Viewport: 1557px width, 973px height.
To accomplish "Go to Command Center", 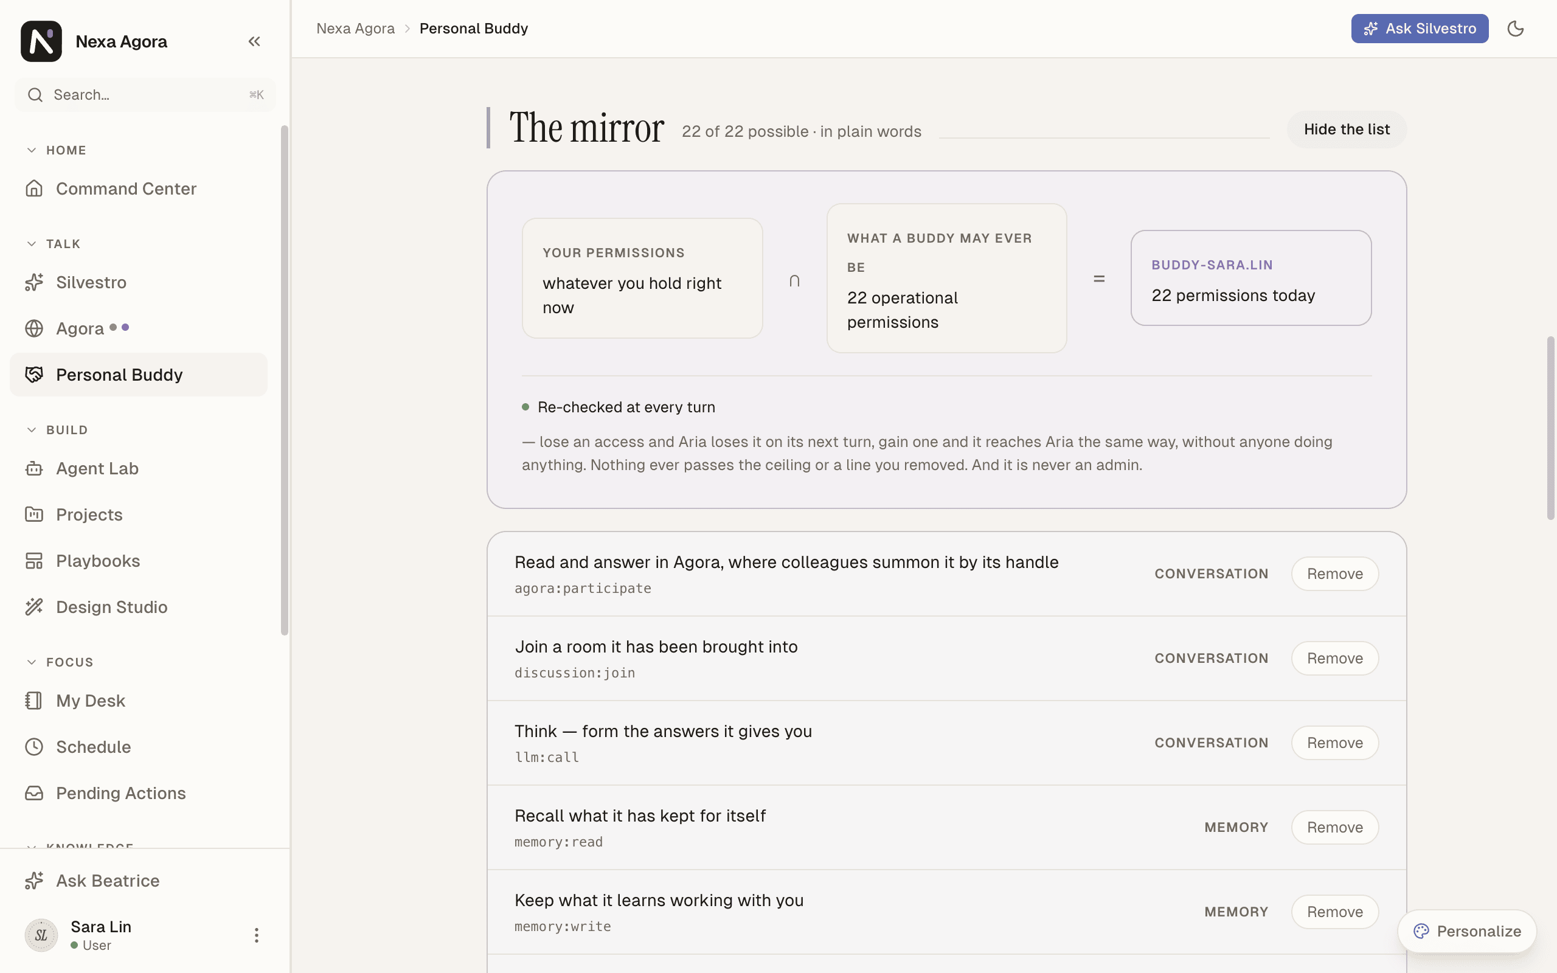I will 138,189.
